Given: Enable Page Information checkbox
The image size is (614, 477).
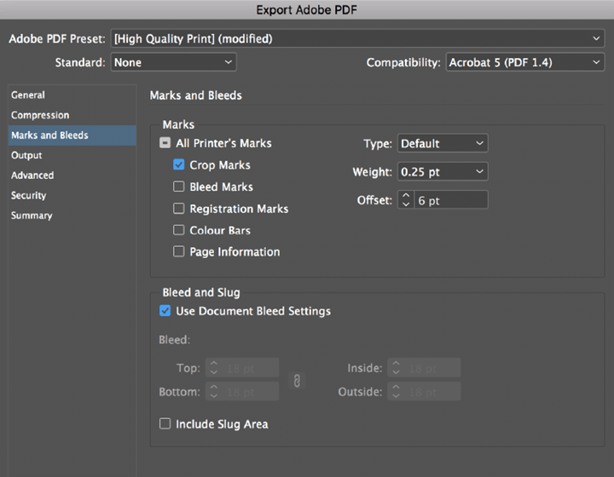Looking at the screenshot, I should click(179, 252).
